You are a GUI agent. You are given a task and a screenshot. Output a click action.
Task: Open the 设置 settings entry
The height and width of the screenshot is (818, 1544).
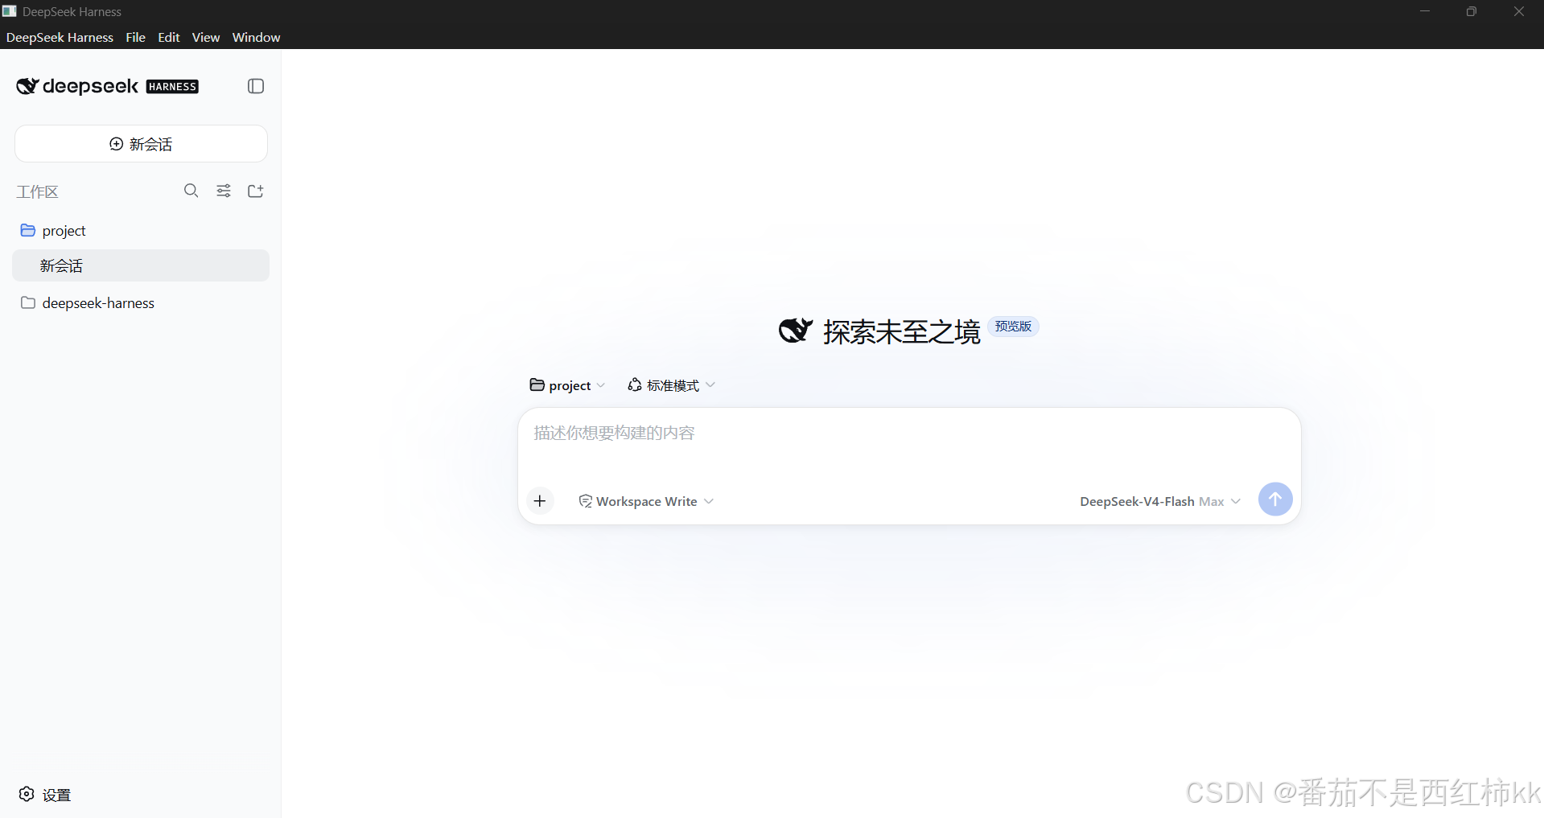(x=45, y=795)
